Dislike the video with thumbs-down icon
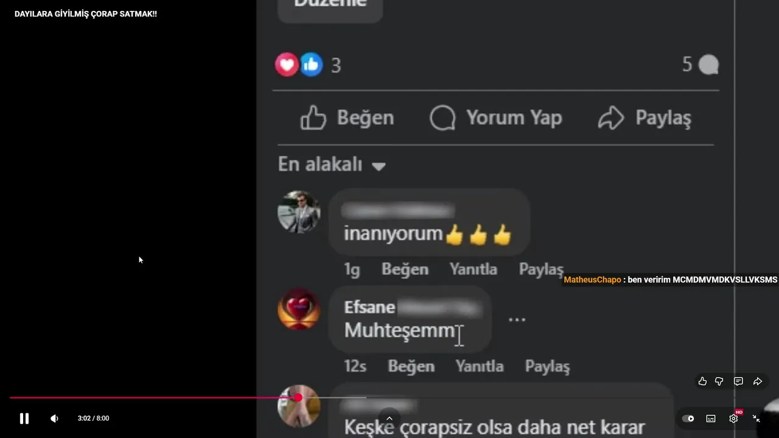Screen dimensions: 779x438 (719, 381)
